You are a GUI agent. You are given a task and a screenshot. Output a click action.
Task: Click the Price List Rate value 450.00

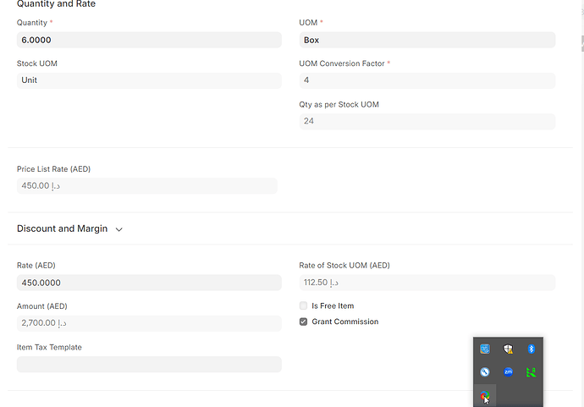(x=41, y=185)
